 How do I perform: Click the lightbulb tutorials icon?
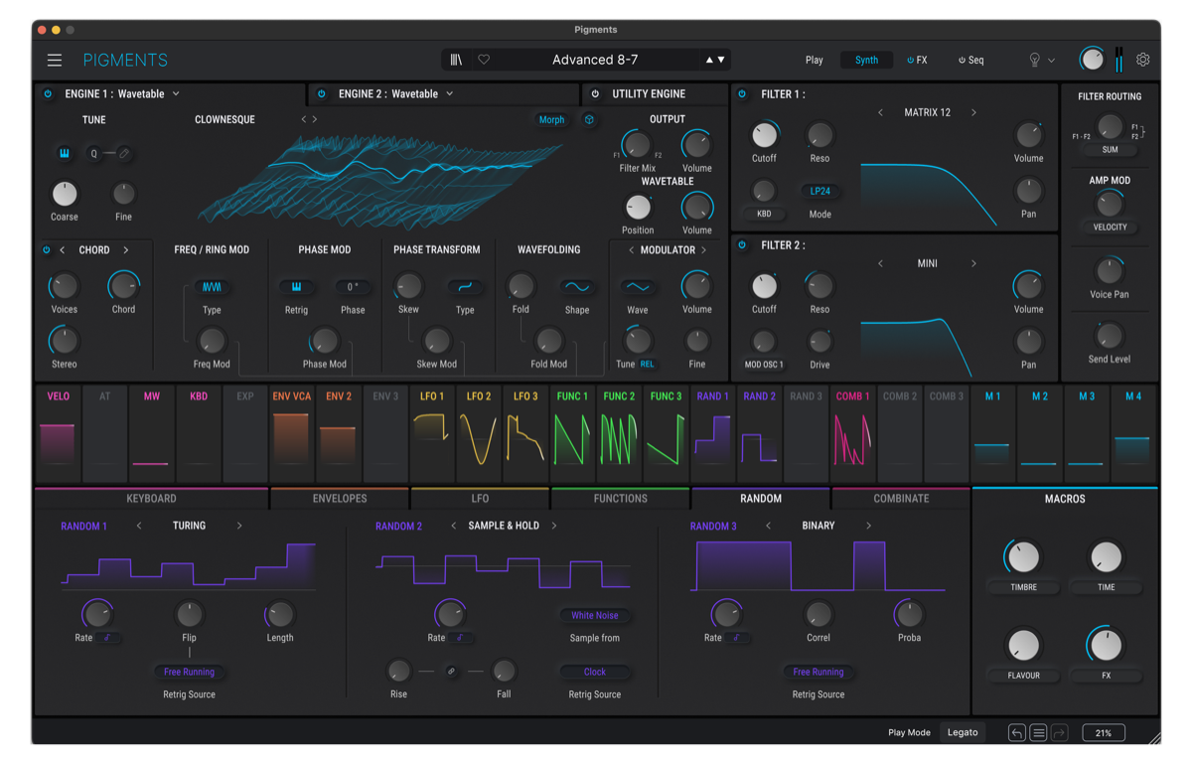(1033, 60)
